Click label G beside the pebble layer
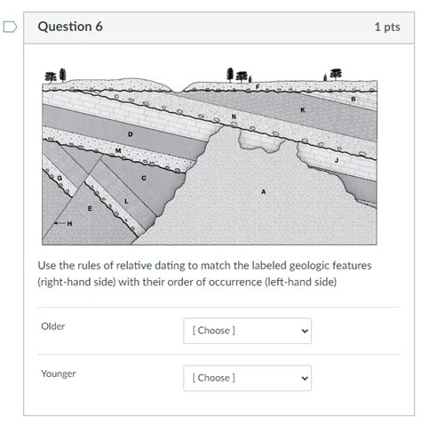Screen dimensions: 421x425 coord(60,178)
